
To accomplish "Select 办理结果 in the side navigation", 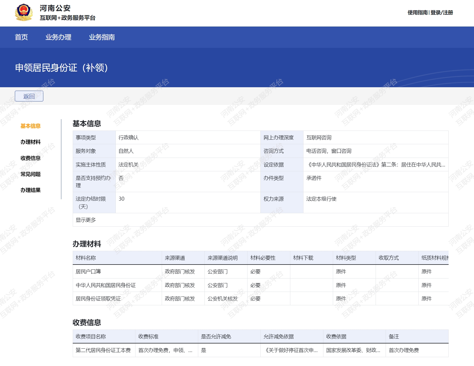I will [x=31, y=190].
